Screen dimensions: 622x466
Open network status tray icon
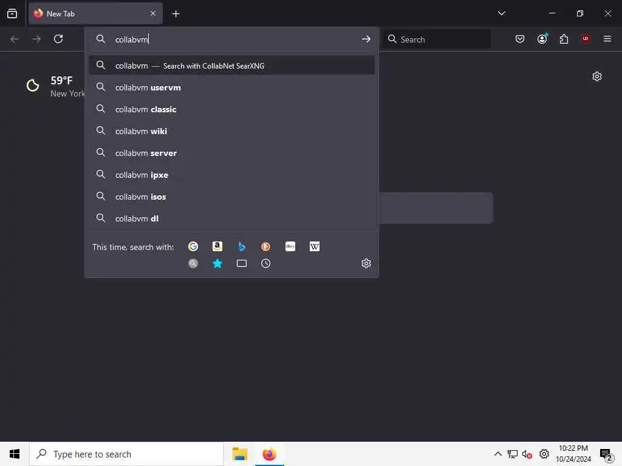click(x=513, y=454)
